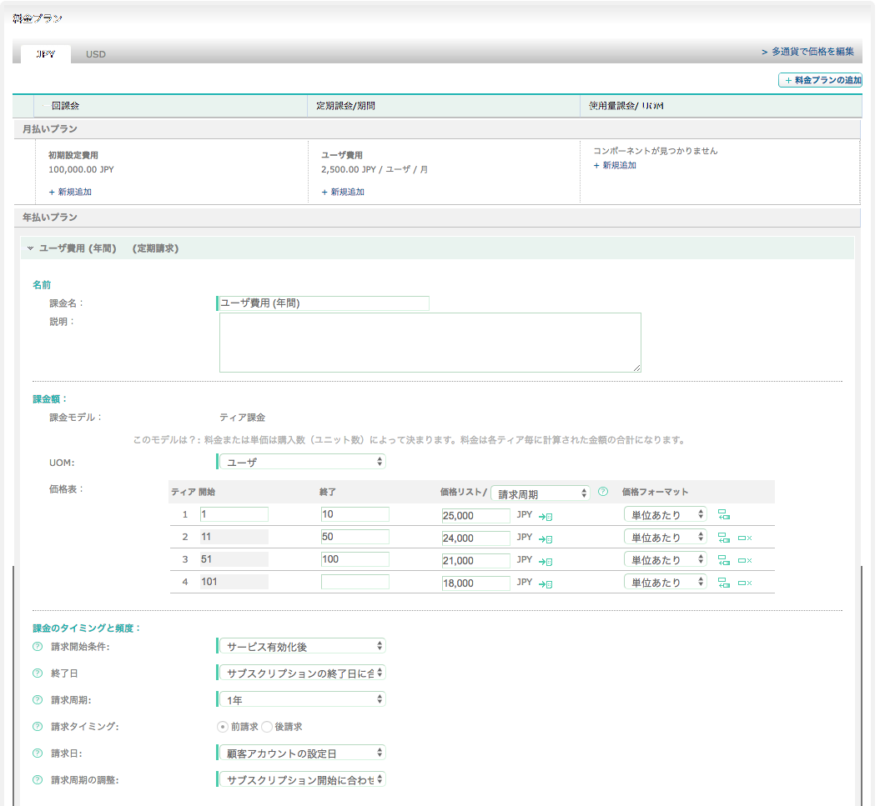Image resolution: width=880 pixels, height=806 pixels.
Task: Switch to the USD currency tab
Action: [x=96, y=55]
